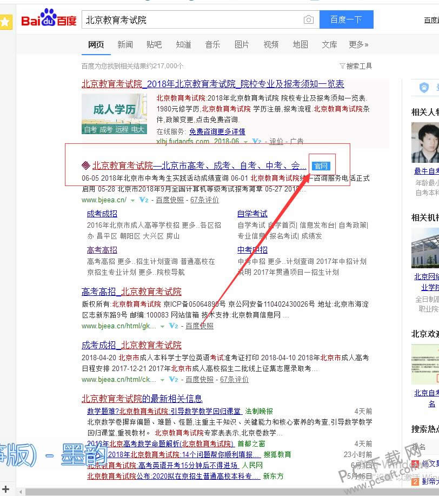Click 免费咨询更多详情 link
This screenshot has width=439, height=496.
(217, 131)
